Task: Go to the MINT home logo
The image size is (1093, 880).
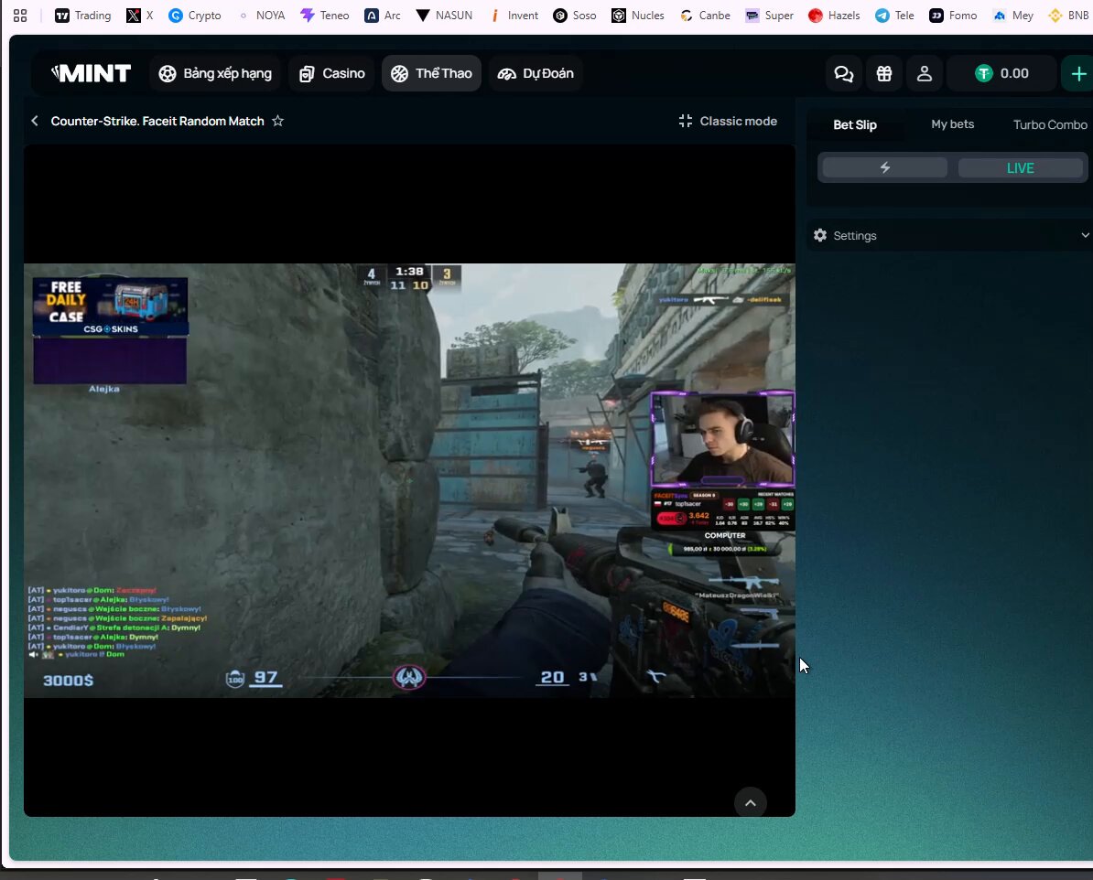Action: [91, 73]
